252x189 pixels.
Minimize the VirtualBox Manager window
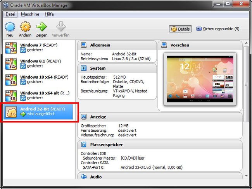click(x=218, y=4)
